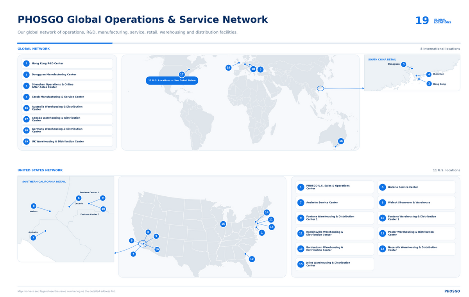The image size is (469, 297).
Task: Select Shenzhen marker 4 in South China detail
Action: (x=429, y=74)
